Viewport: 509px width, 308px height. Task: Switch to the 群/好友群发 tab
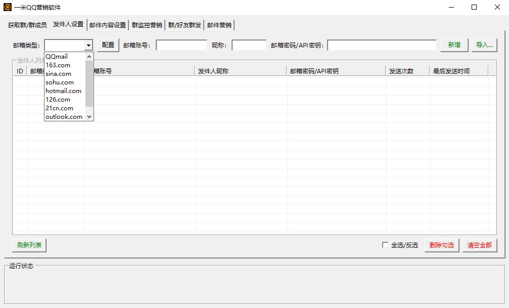click(184, 25)
